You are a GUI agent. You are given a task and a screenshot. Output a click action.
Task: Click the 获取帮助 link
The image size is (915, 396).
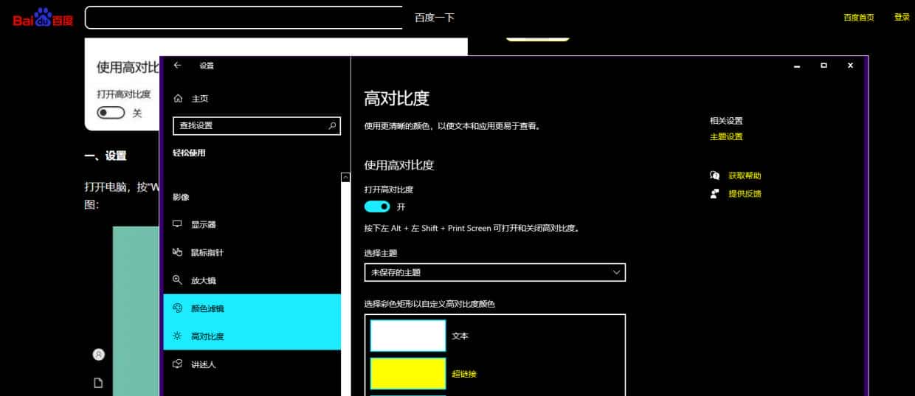(745, 176)
